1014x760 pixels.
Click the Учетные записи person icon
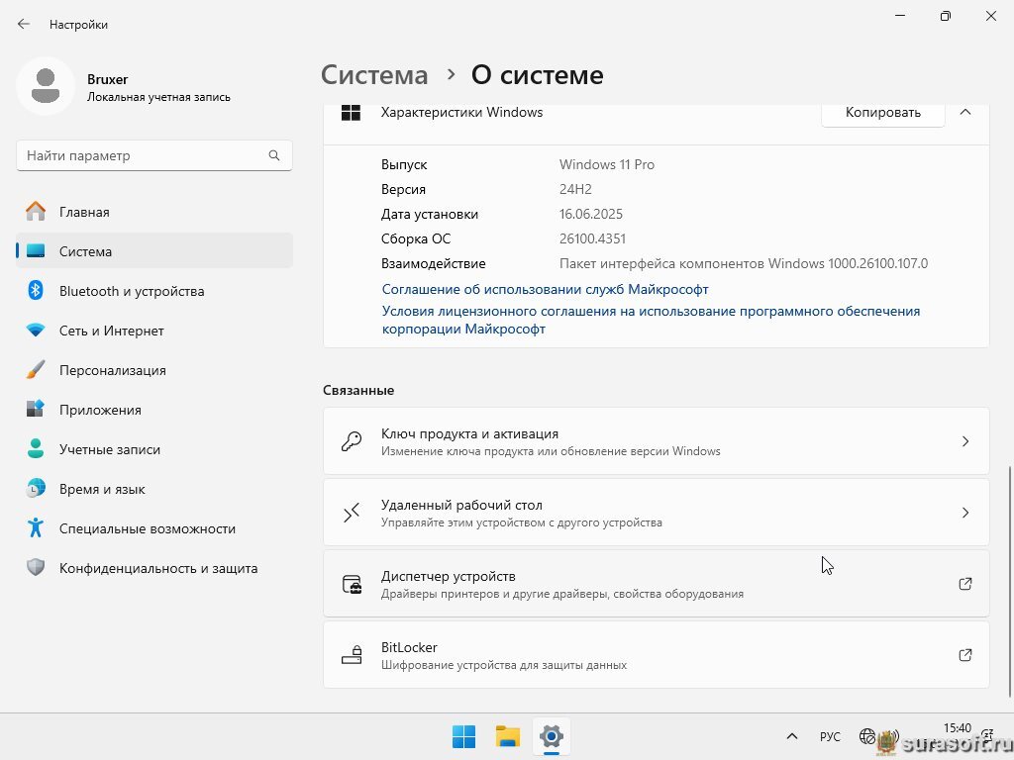(x=36, y=448)
